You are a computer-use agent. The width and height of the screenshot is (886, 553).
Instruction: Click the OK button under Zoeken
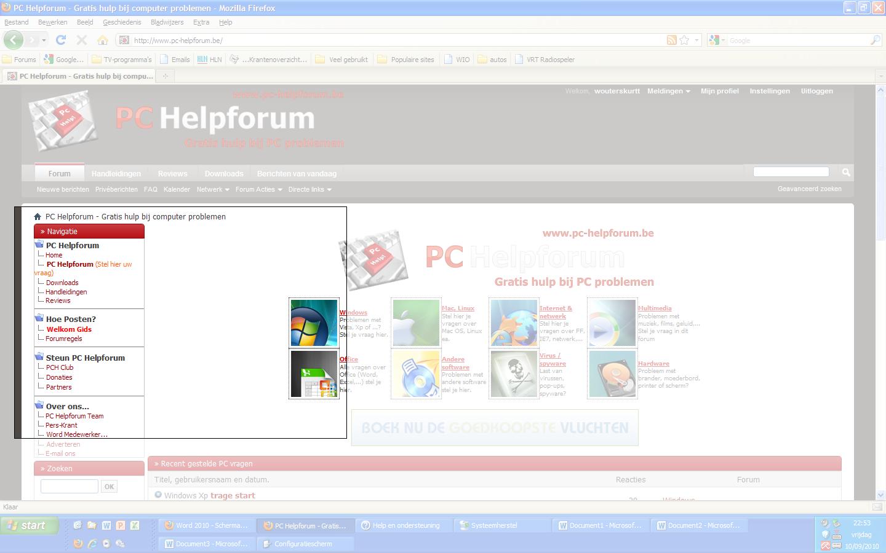[109, 487]
